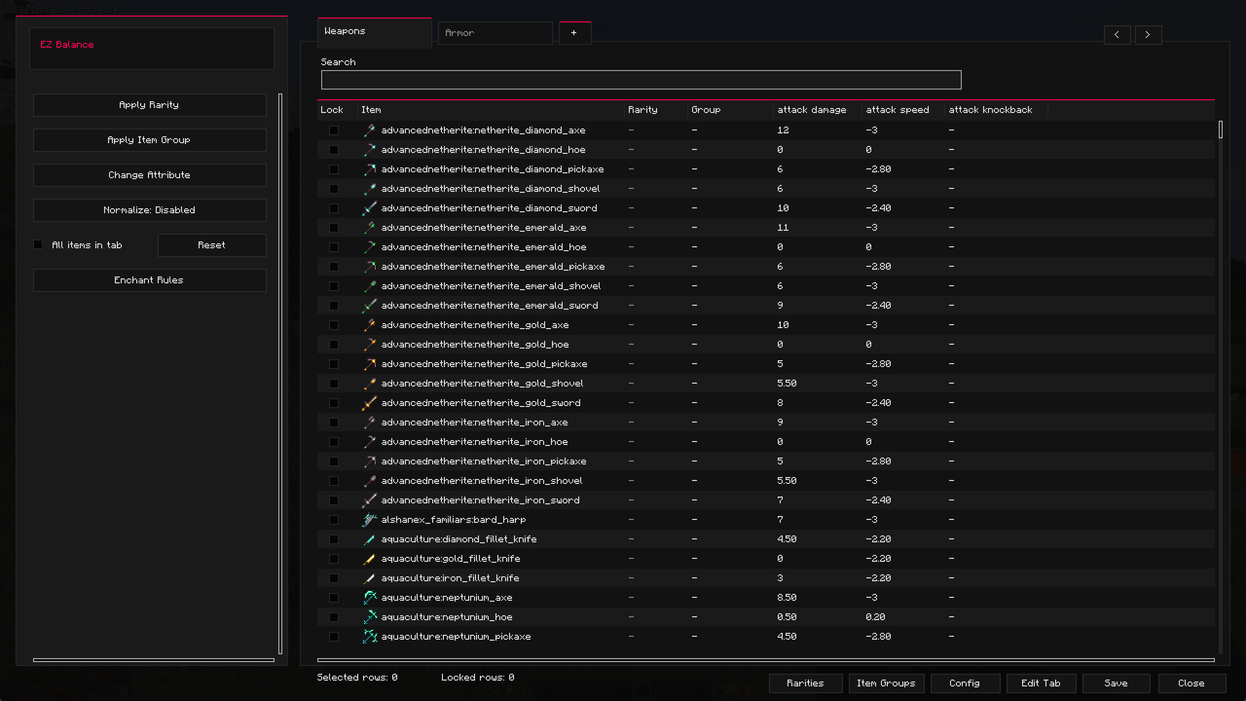Click the Apply Item Group button
1246x701 pixels.
(x=149, y=140)
